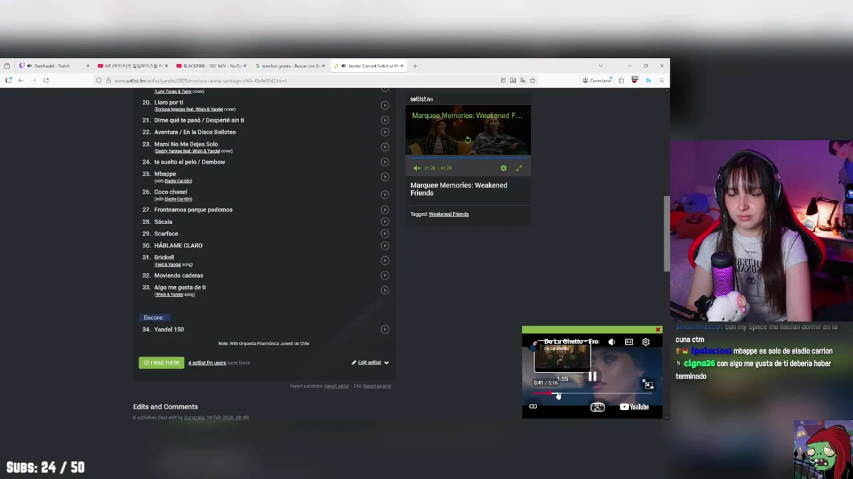Image resolution: width=853 pixels, height=479 pixels.
Task: Mute the YouTube mini player audio
Action: (x=612, y=342)
